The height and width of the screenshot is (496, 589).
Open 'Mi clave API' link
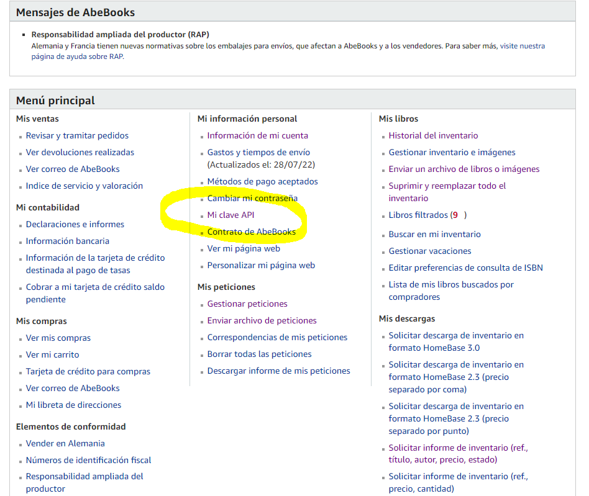231,215
